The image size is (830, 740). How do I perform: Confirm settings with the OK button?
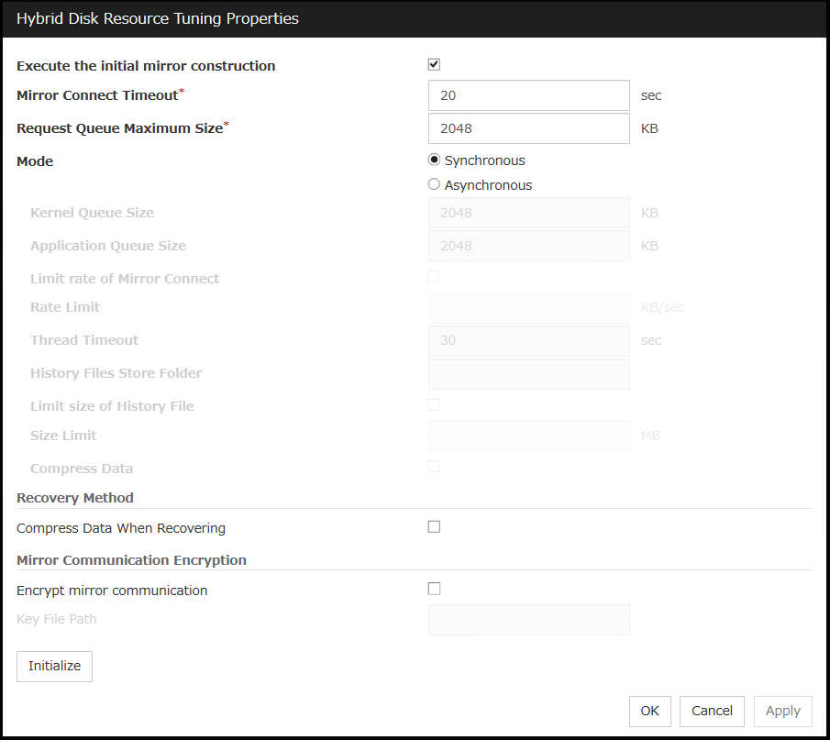pyautogui.click(x=649, y=711)
